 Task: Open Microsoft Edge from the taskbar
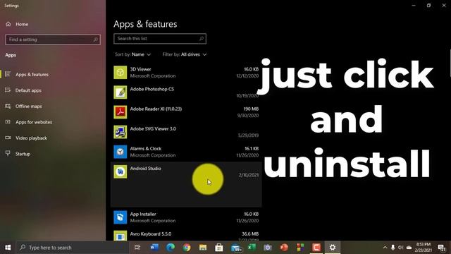tap(171, 248)
